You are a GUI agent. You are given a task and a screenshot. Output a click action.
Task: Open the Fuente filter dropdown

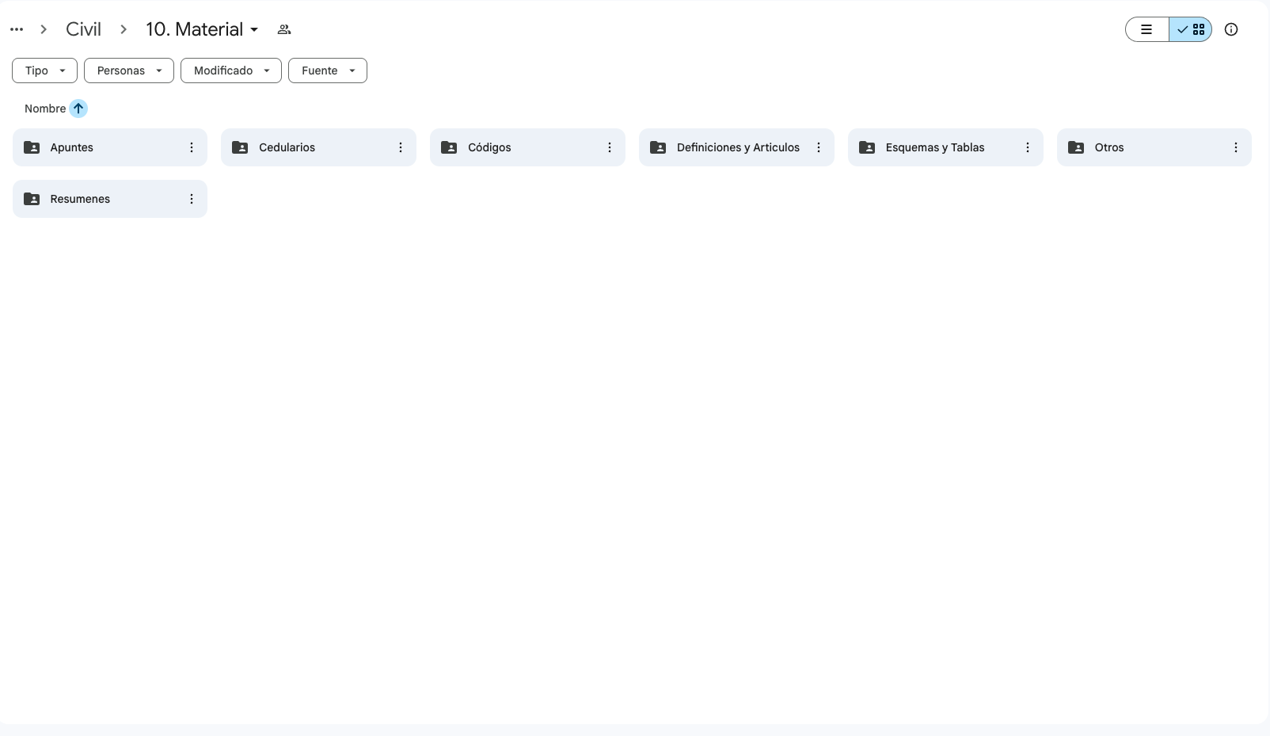coord(327,71)
